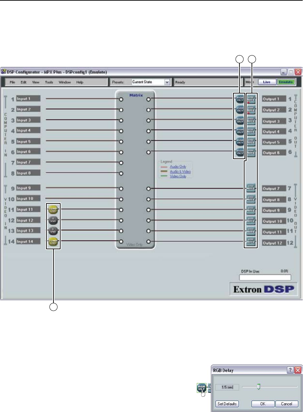This screenshot has height=412, width=303.
Task: Toggle VID MUTE for Output 1
Action: (x=251, y=99)
